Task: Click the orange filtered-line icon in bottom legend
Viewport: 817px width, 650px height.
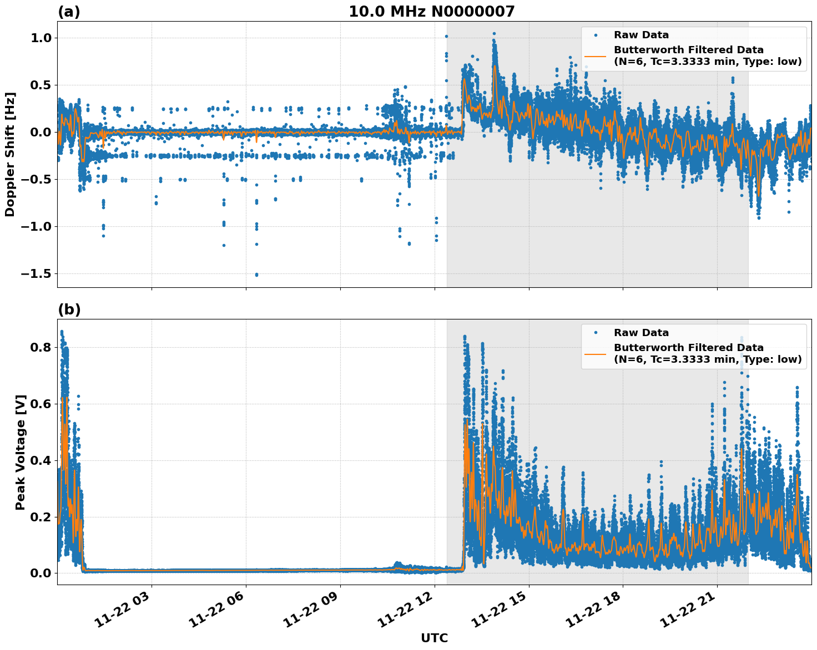Action: [596, 354]
